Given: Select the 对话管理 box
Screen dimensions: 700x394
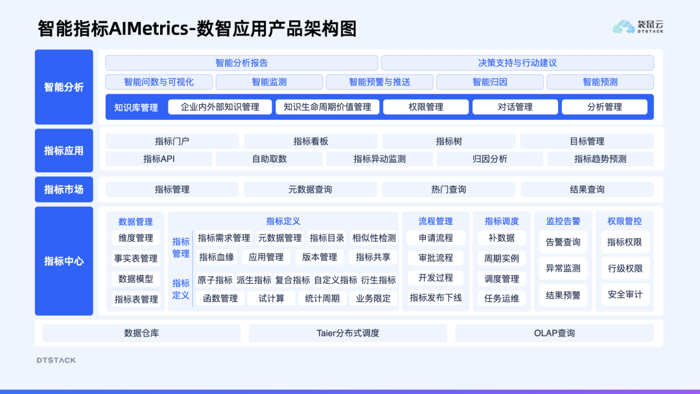Looking at the screenshot, I should pyautogui.click(x=515, y=107).
